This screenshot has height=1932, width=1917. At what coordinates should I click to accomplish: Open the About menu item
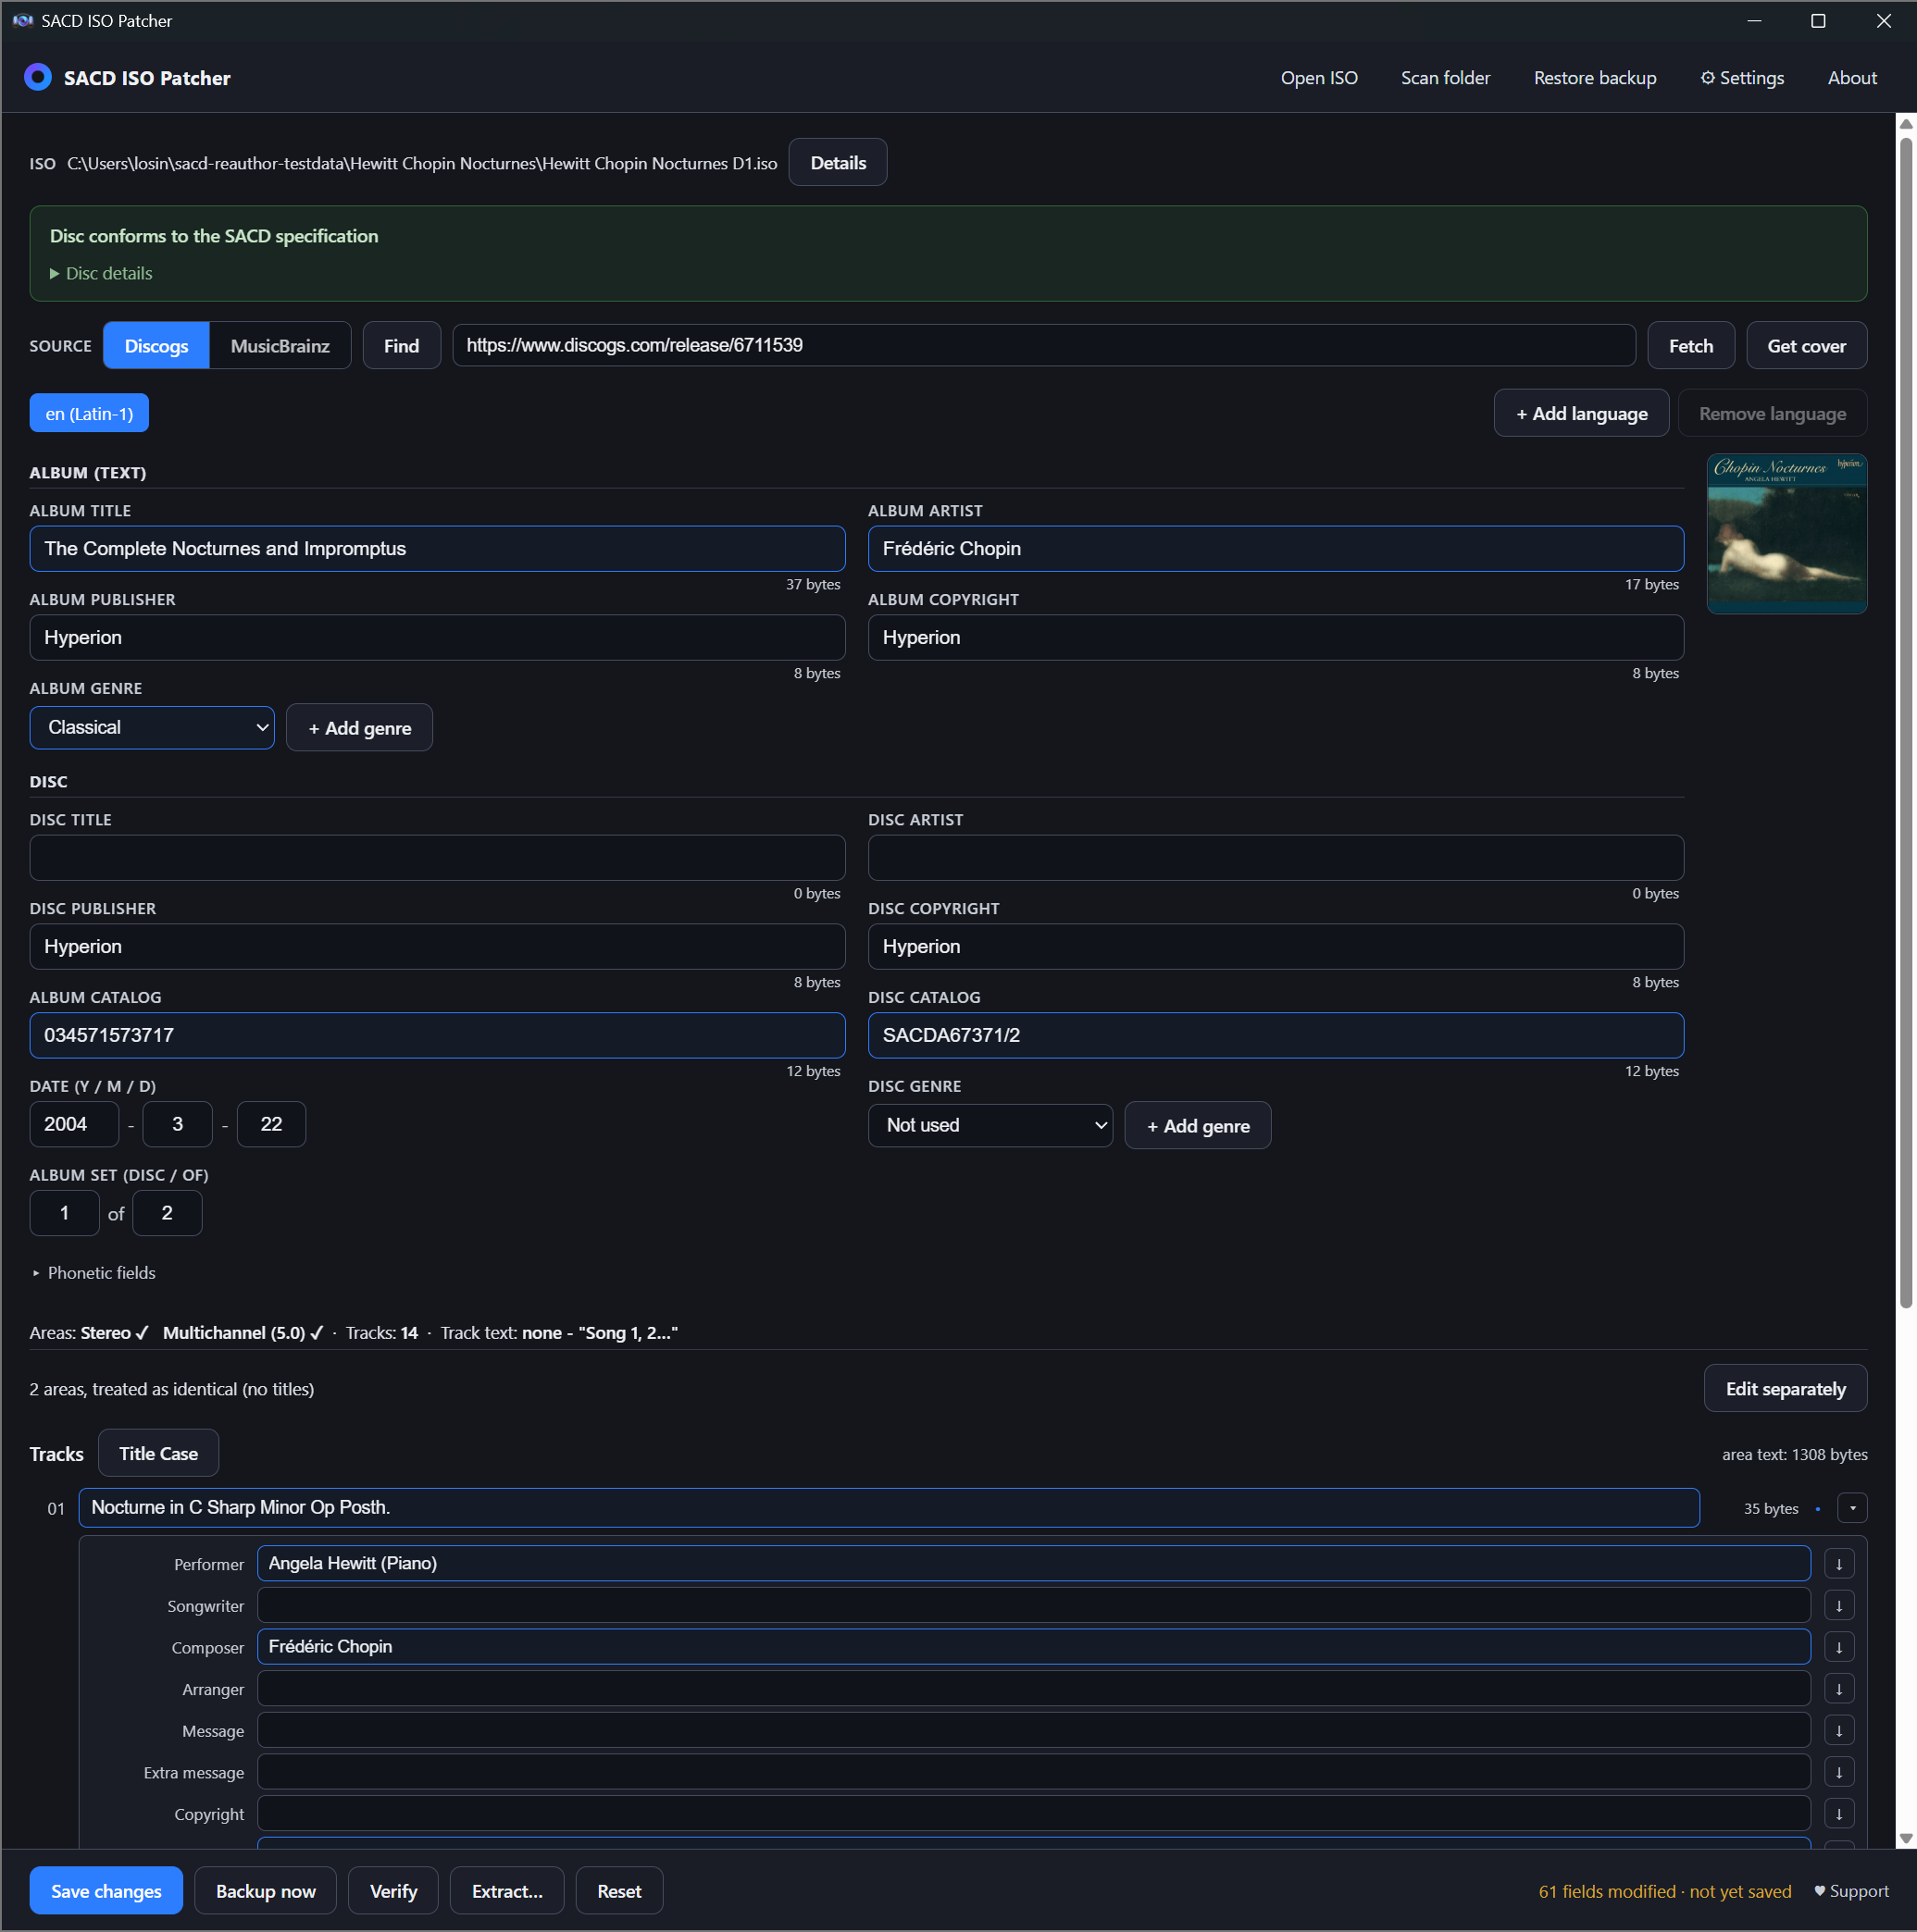1852,78
